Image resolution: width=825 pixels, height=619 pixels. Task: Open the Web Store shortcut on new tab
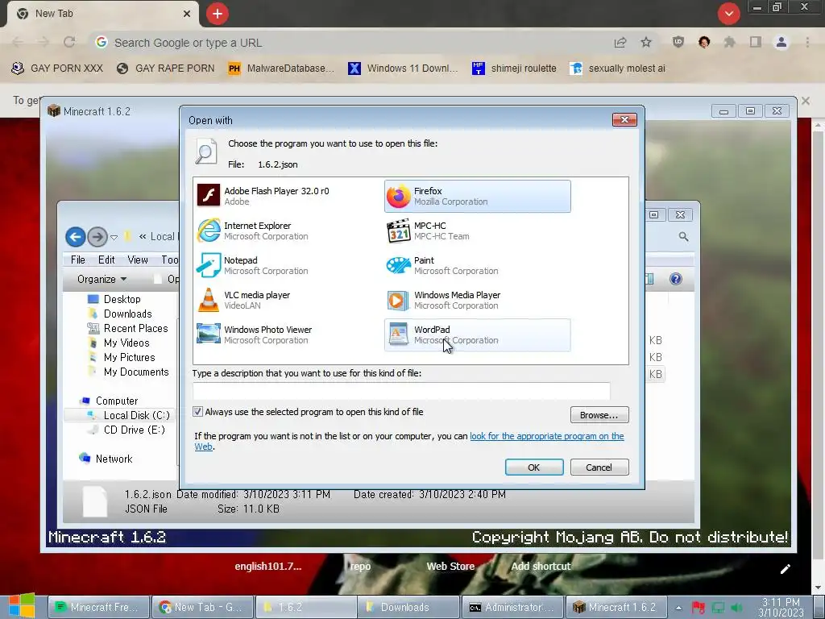450,567
